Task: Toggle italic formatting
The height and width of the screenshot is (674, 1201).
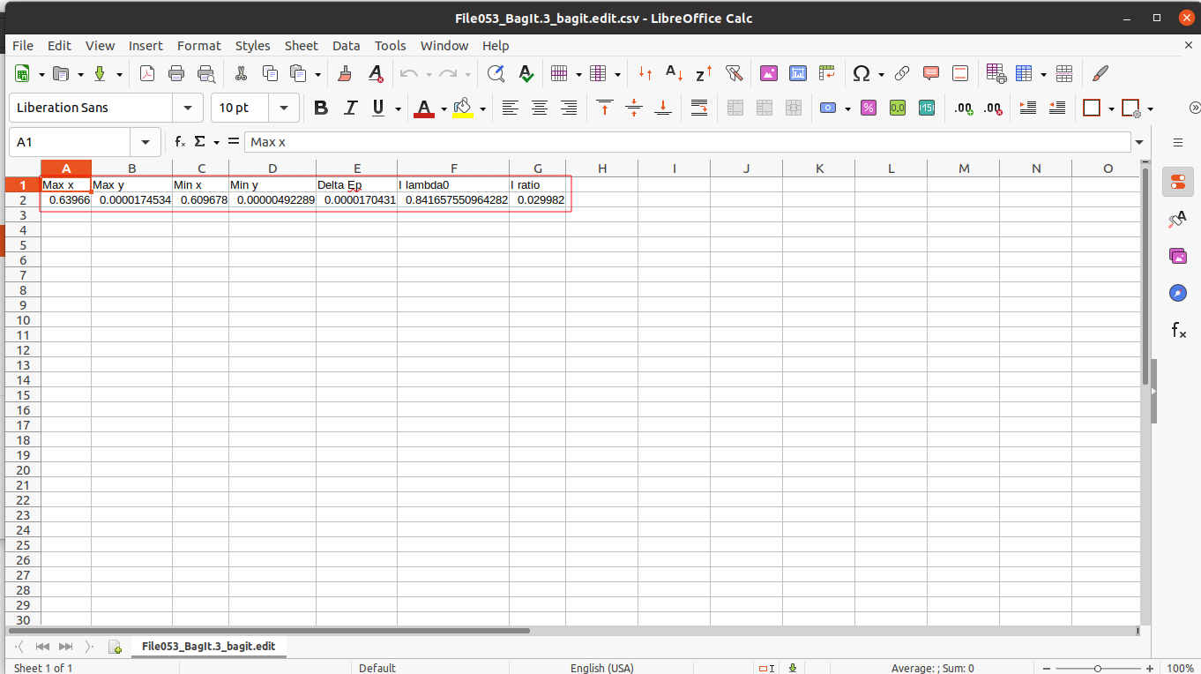Action: 350,108
